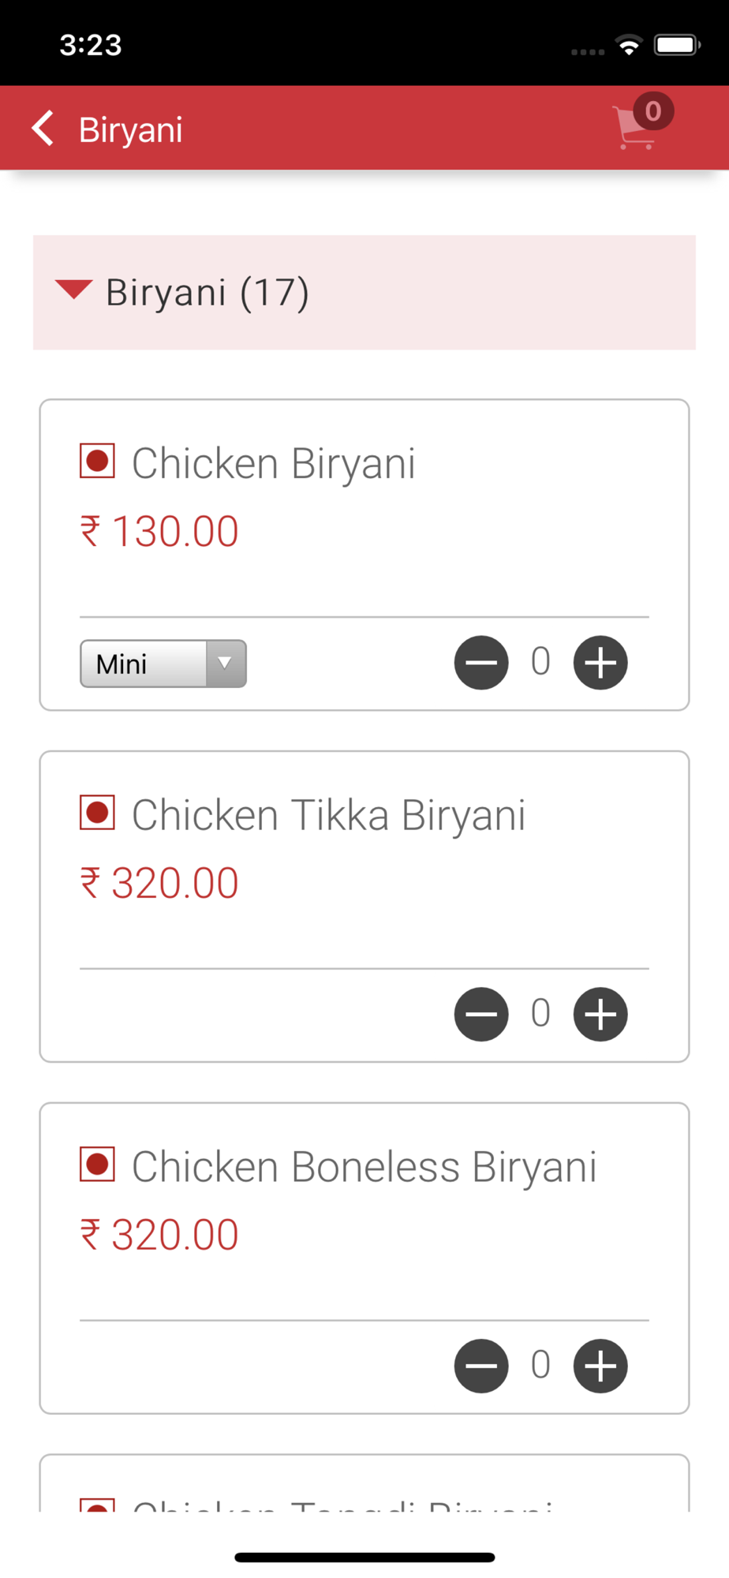Tap the non-veg indicator beside Chicken Boneless Biryani
Viewport: 729px width, 1578px height.
[x=97, y=1165]
